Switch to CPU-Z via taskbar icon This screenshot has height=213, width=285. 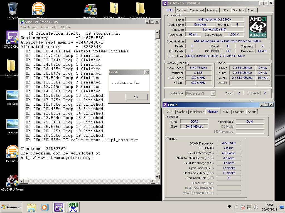click(59, 207)
